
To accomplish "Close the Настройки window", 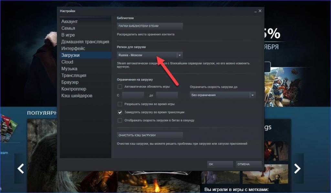I will (x=260, y=11).
